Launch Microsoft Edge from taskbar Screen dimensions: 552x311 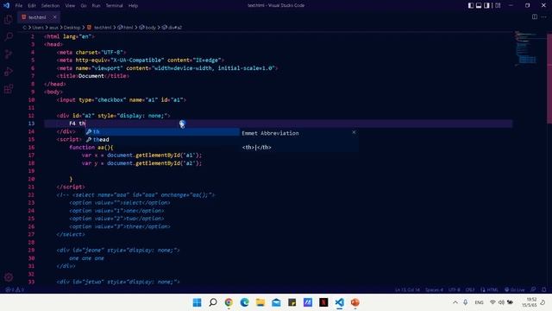pyautogui.click(x=244, y=302)
